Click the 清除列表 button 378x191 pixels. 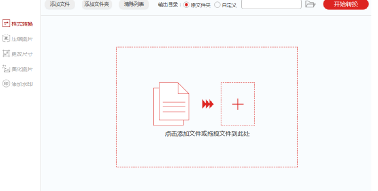coord(134,4)
